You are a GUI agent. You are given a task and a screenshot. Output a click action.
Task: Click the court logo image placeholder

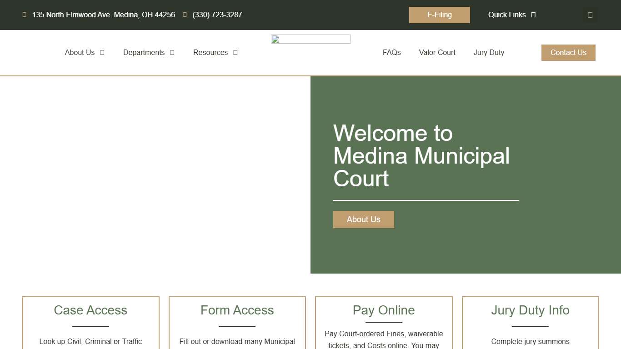310,39
